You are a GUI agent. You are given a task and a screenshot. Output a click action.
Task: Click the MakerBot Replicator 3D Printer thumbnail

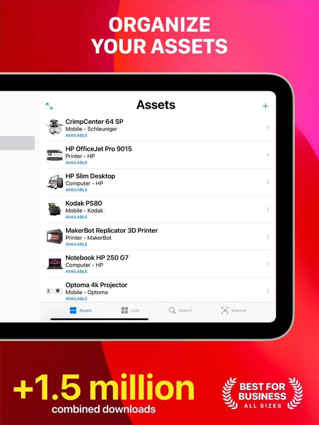click(x=55, y=236)
